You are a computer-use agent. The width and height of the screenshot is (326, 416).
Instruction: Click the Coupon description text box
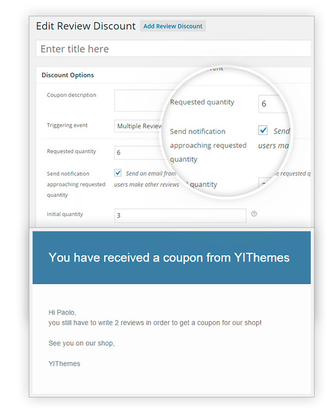[141, 101]
